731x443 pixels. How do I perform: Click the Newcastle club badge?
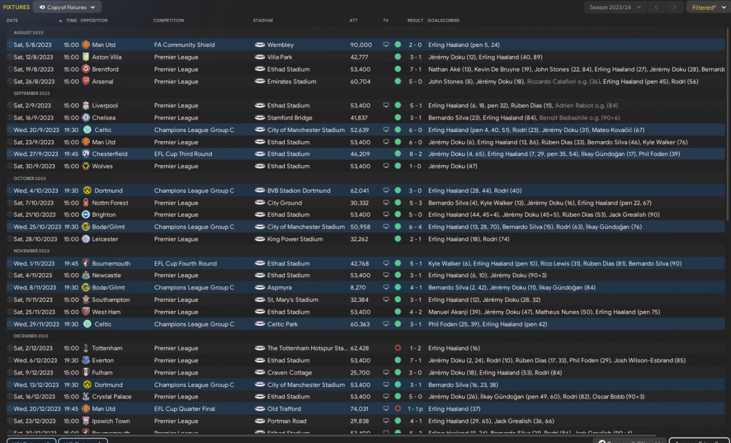pos(86,276)
